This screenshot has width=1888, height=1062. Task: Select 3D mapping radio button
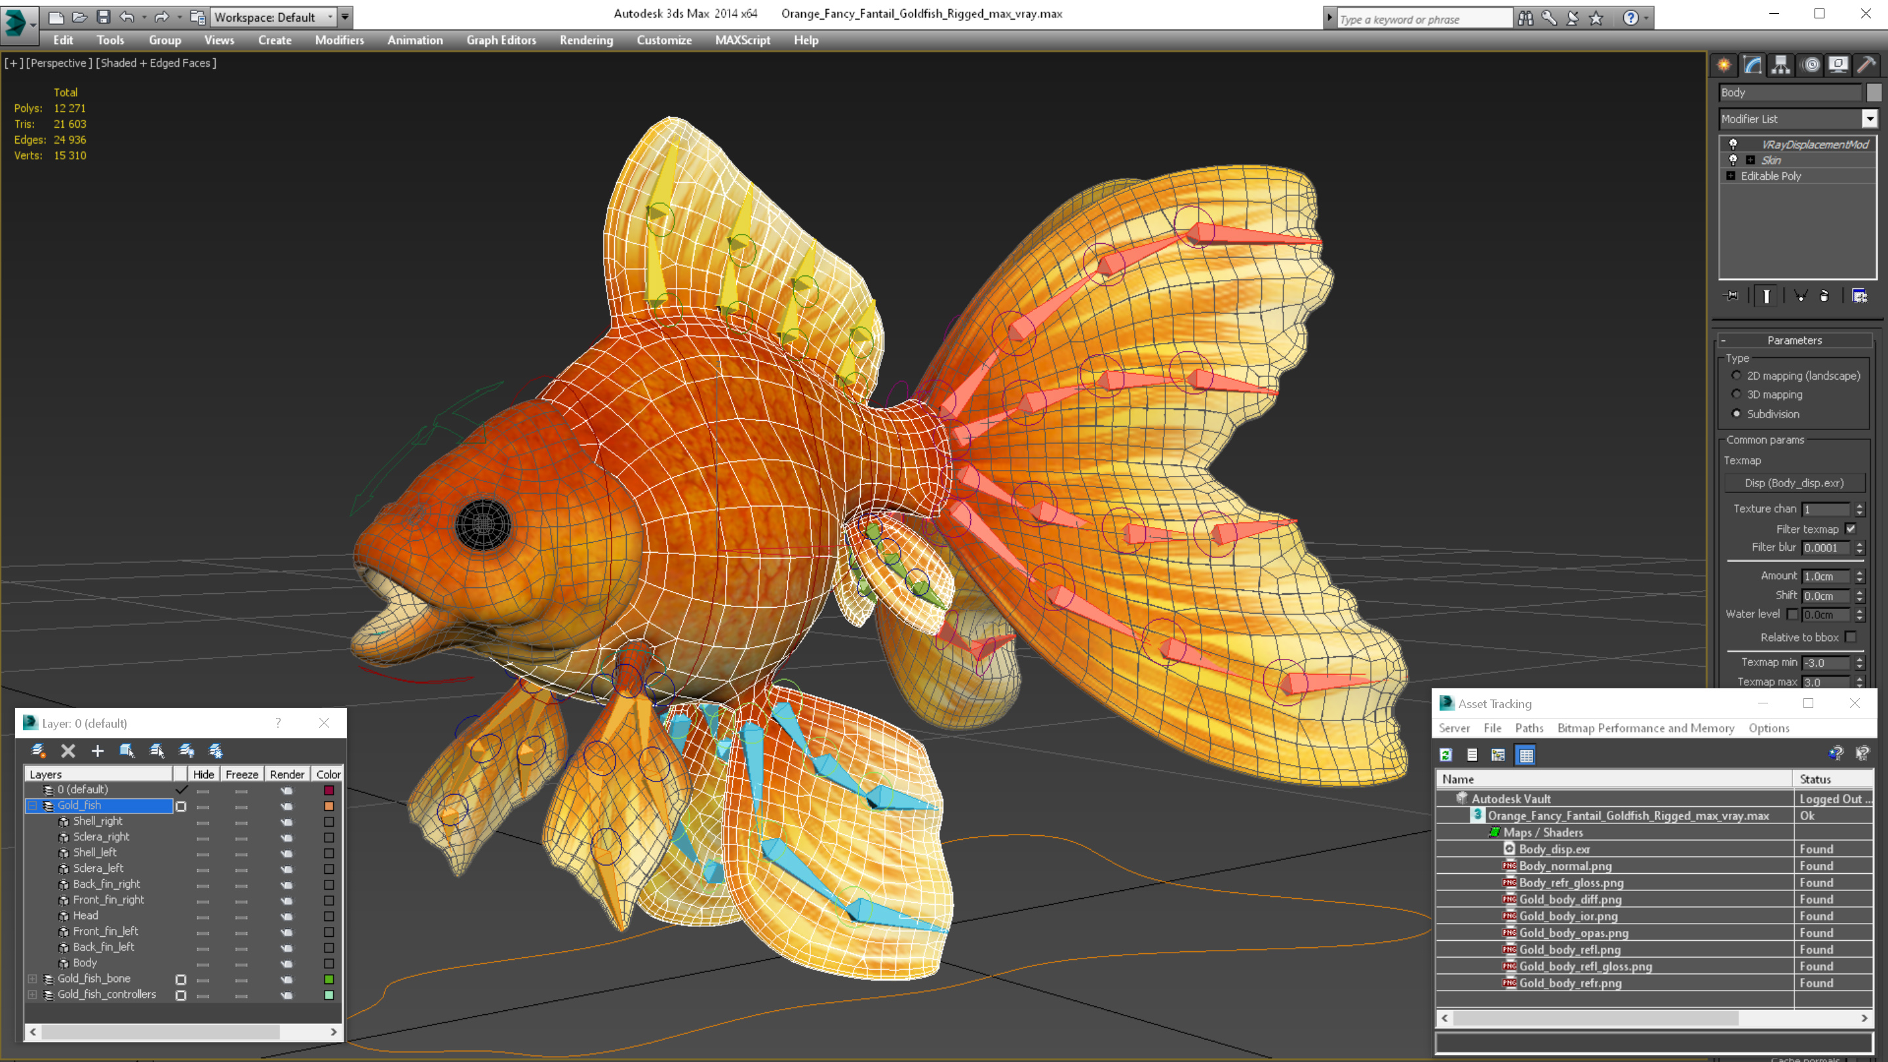tap(1737, 394)
